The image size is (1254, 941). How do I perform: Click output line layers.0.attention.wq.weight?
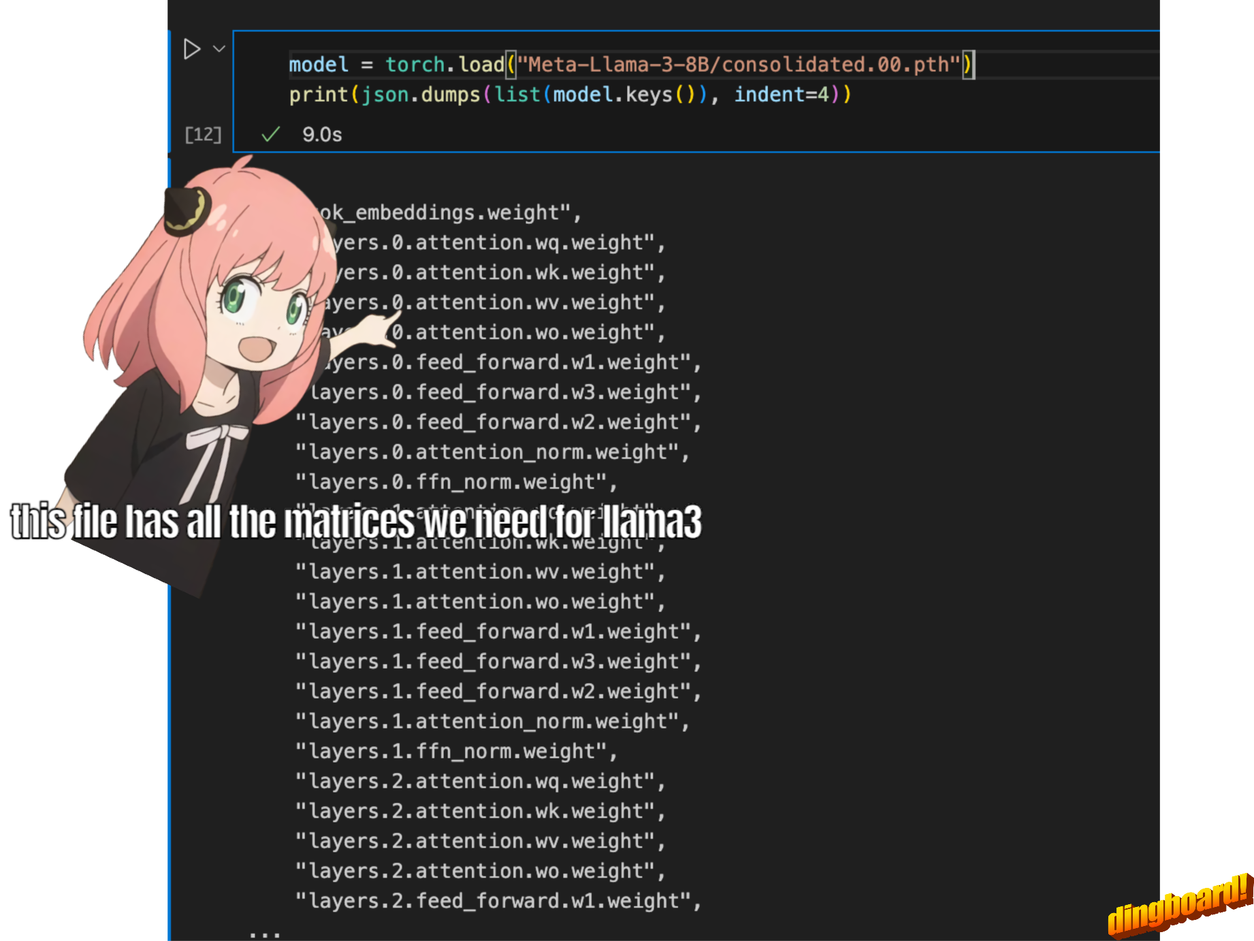point(499,242)
